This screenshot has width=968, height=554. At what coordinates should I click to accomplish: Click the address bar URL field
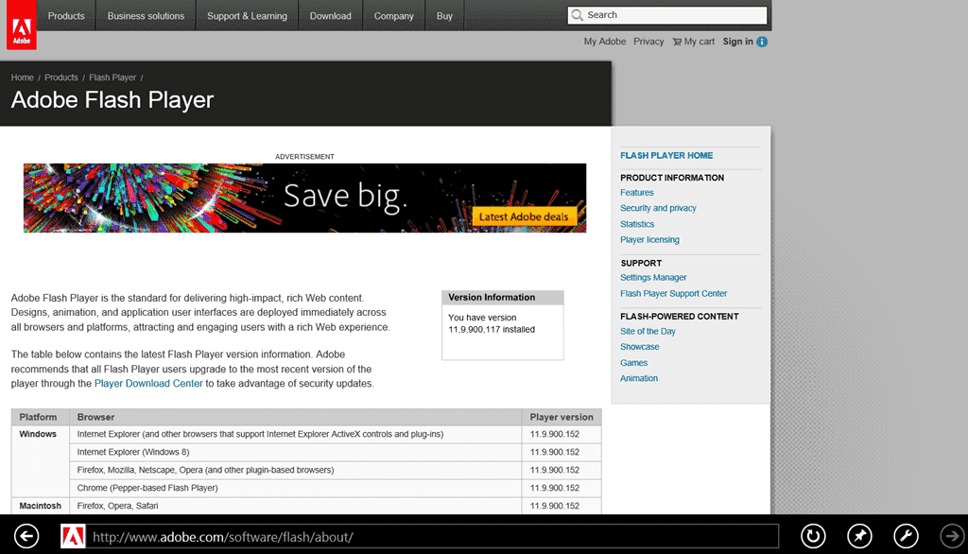click(x=432, y=537)
